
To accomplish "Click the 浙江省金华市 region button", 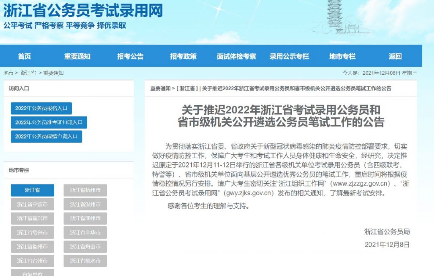I will click(x=85, y=233).
